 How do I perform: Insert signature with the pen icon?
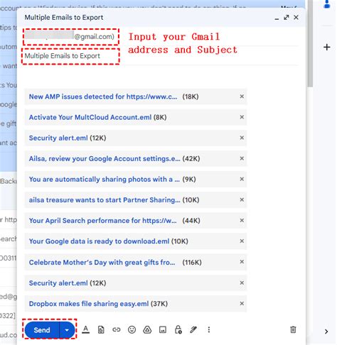(193, 329)
